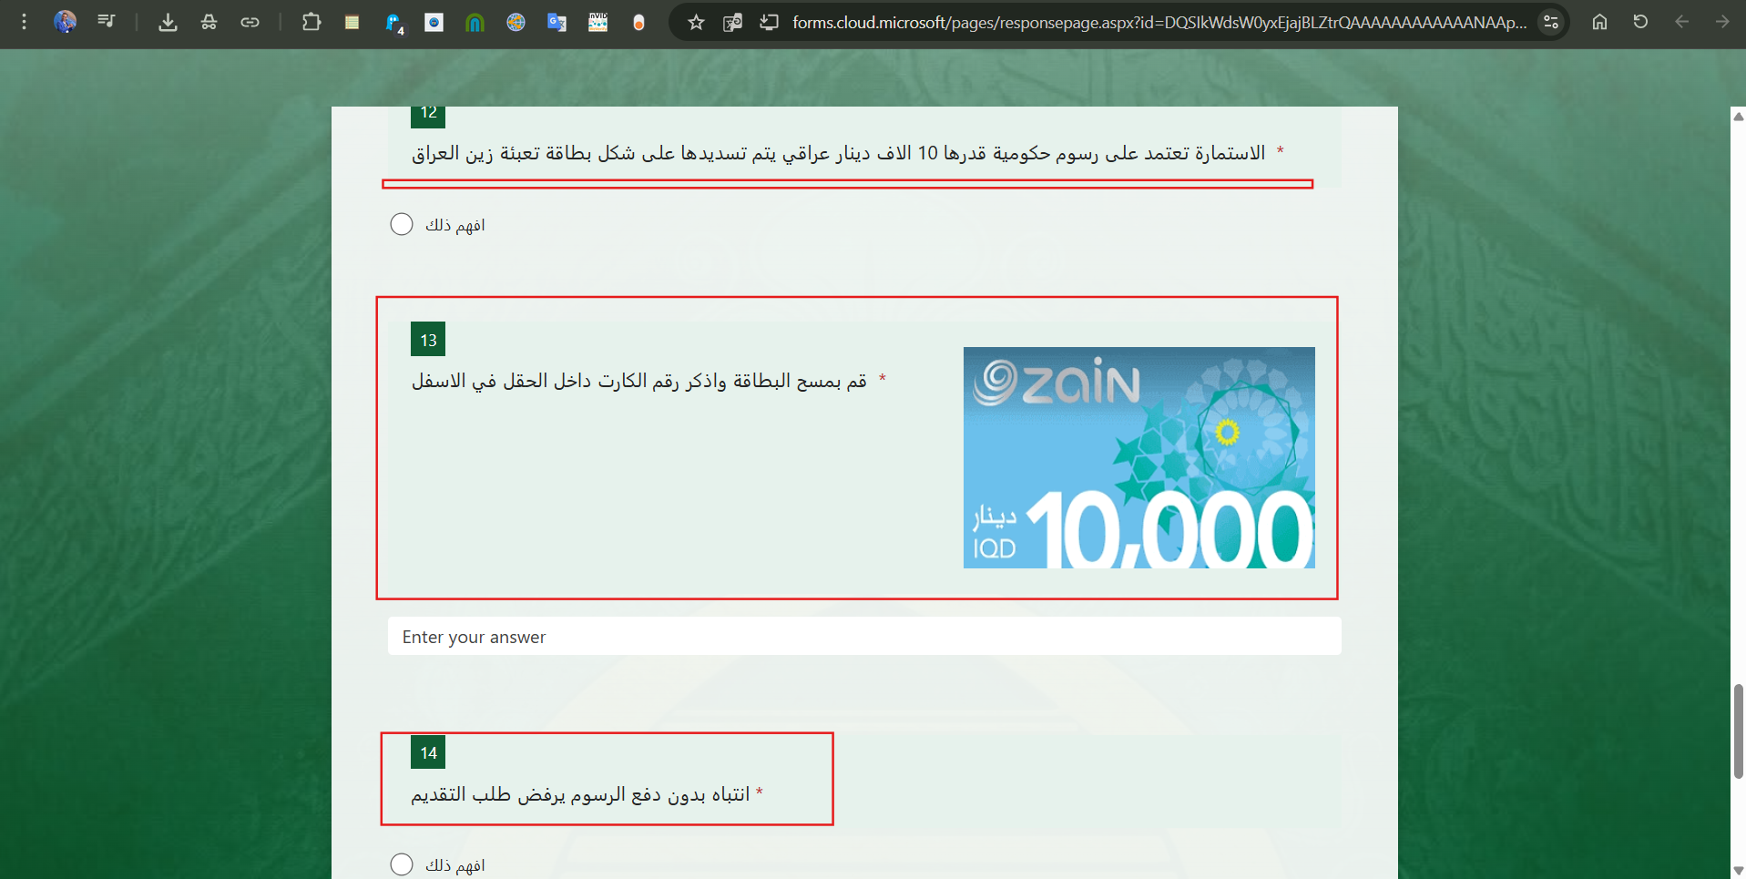Click the globe extension icon
The height and width of the screenshot is (879, 1746).
click(x=516, y=22)
